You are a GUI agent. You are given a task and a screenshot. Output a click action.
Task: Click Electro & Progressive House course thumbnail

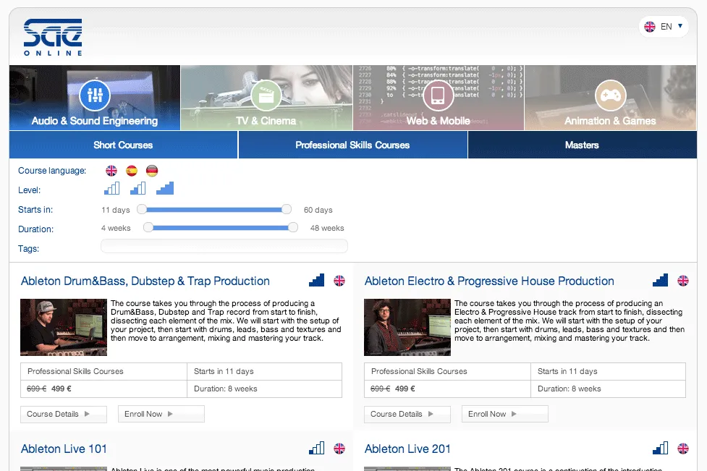coord(407,327)
